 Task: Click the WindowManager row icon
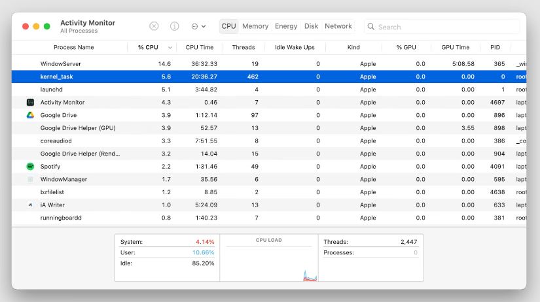pos(30,179)
